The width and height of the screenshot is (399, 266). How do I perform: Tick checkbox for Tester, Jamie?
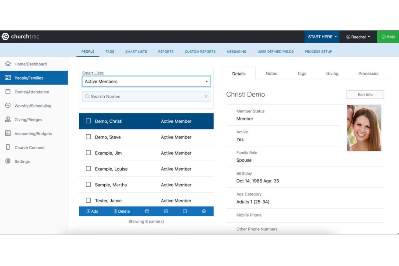(88, 200)
